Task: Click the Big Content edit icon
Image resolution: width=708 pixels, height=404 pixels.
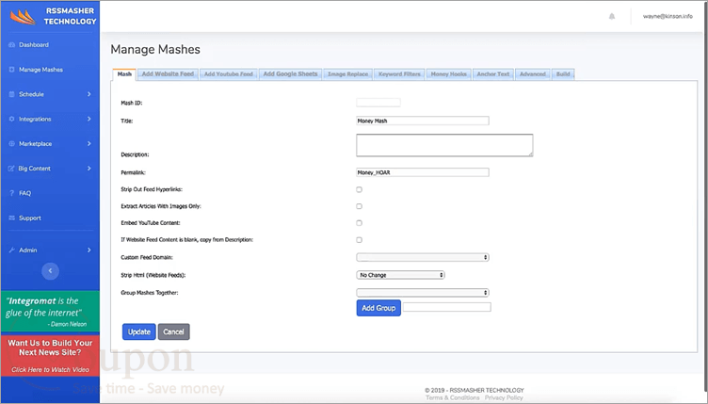Action: tap(11, 169)
